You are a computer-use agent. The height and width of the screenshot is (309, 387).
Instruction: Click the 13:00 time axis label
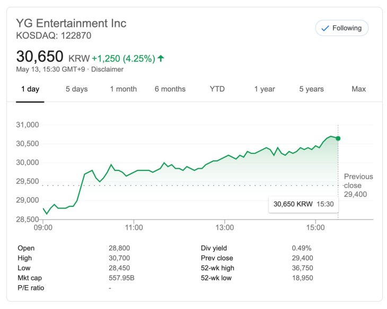pos(225,227)
